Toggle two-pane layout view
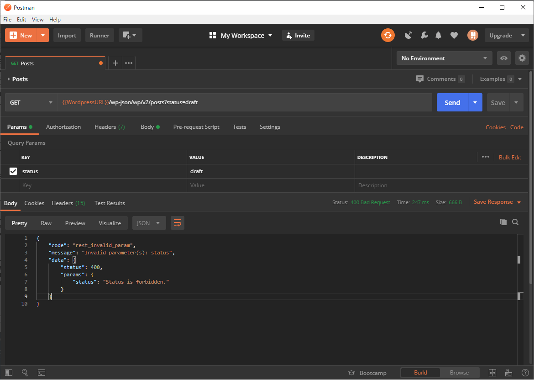Screen dimensions: 534x380 coord(492,373)
